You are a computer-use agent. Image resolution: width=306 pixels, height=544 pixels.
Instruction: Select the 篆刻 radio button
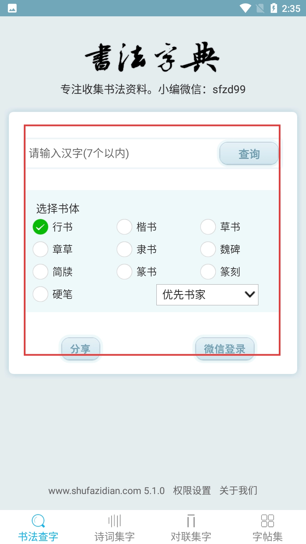(x=208, y=272)
